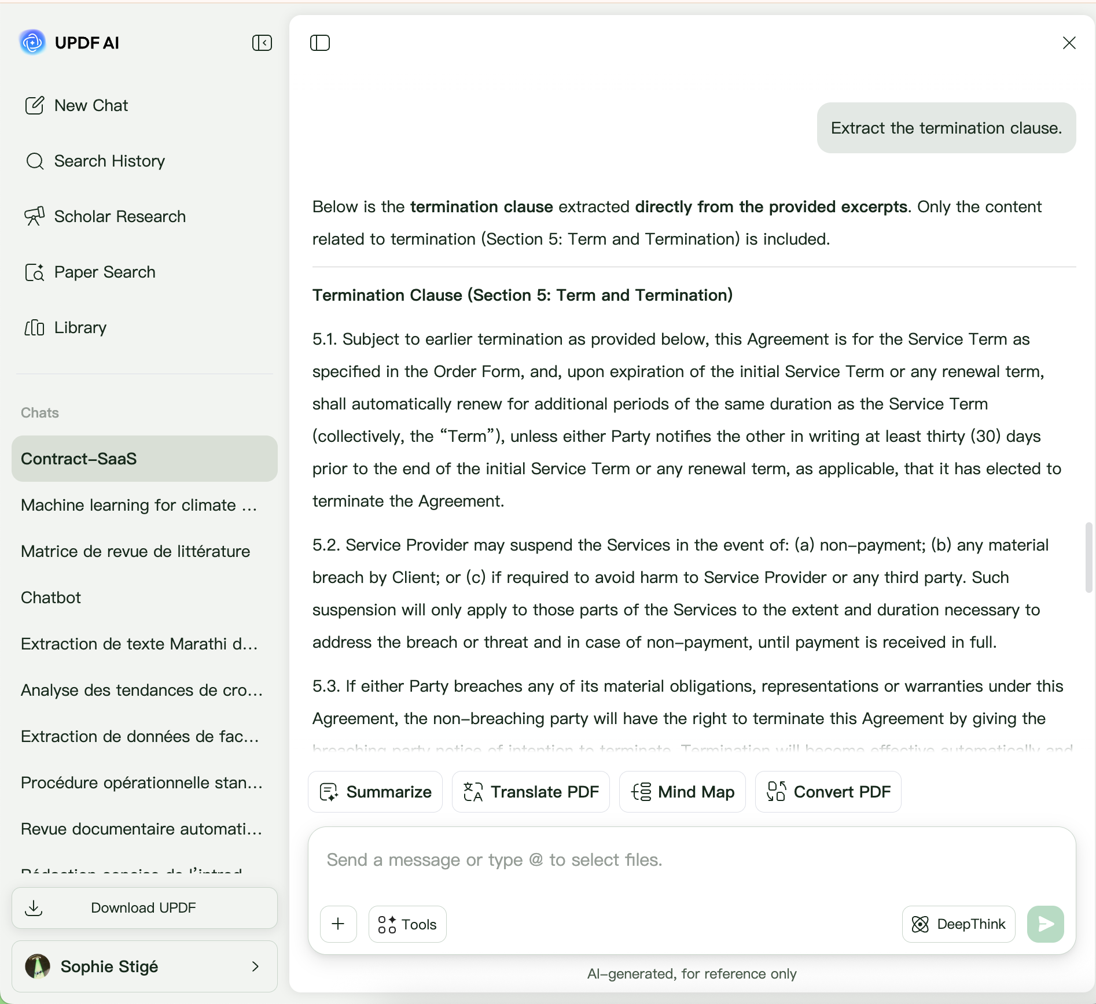Click the UPDF AI logo
Screen dimensions: 1096x1004
[32, 42]
